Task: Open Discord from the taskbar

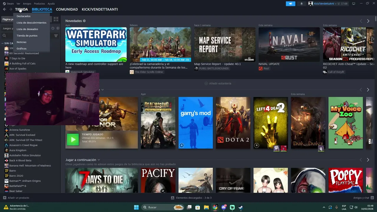Action: click(224, 207)
